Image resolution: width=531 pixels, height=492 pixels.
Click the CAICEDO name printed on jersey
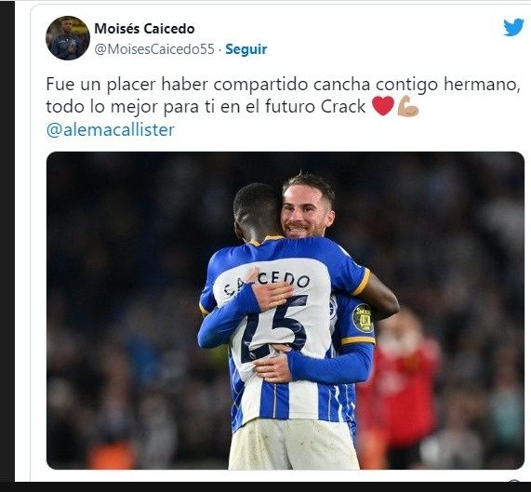[267, 282]
